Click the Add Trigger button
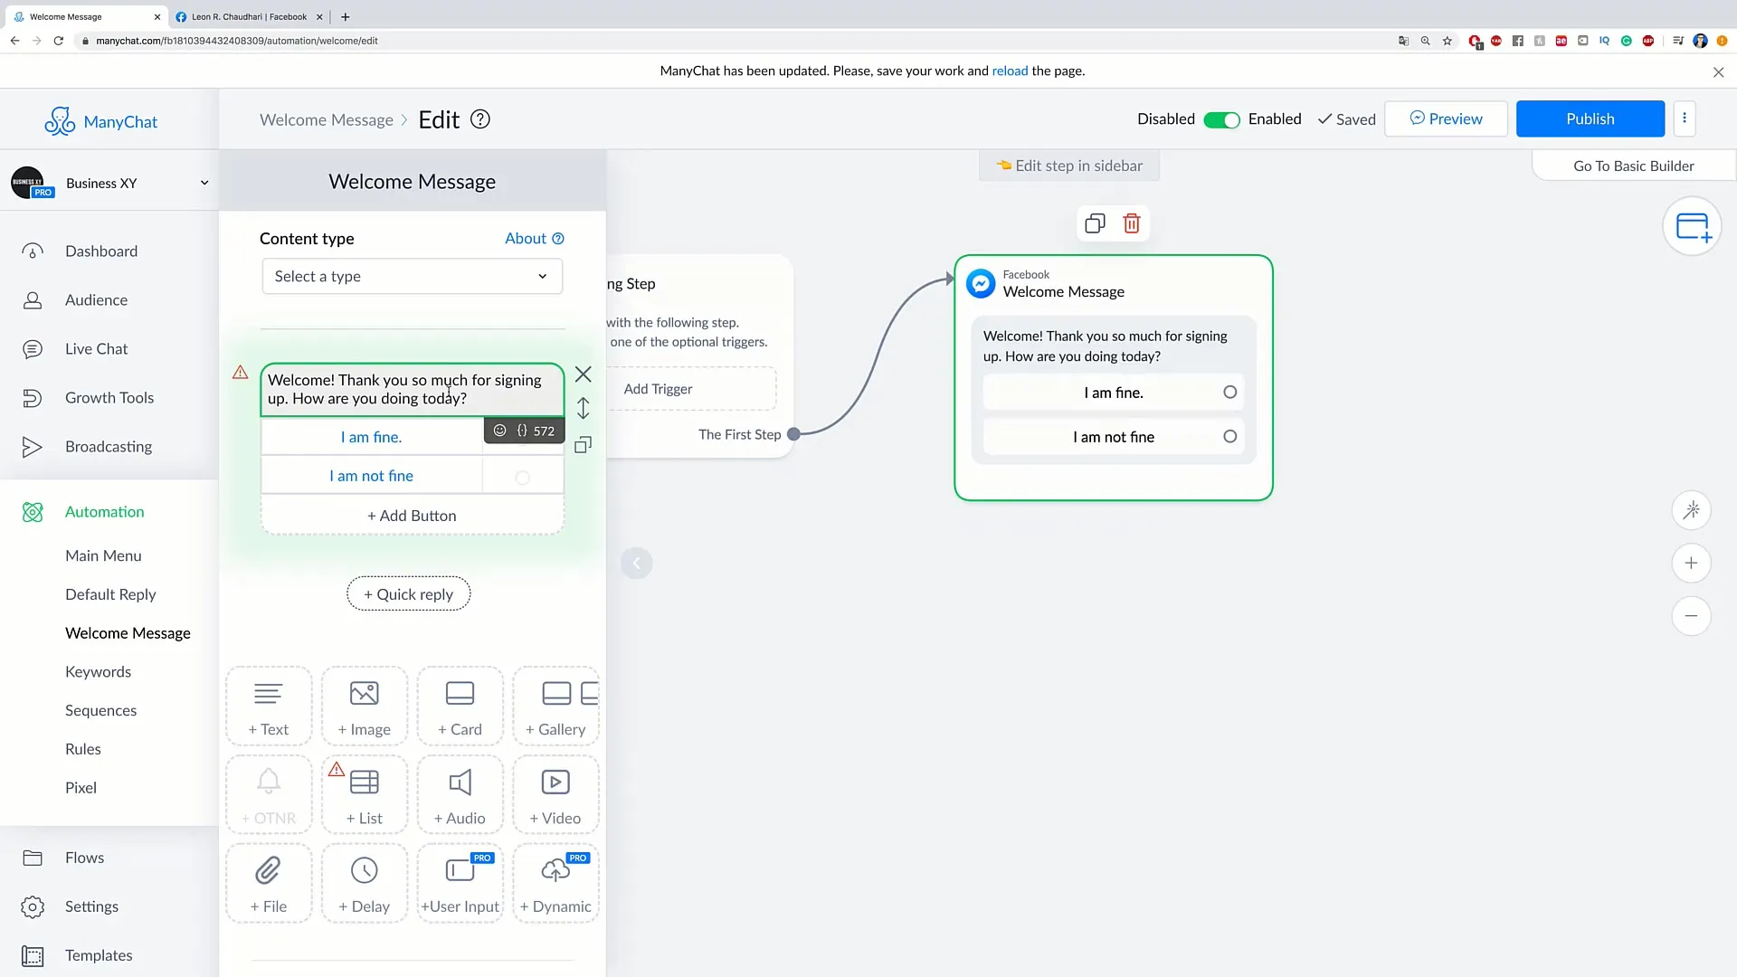The height and width of the screenshot is (977, 1737). click(659, 388)
